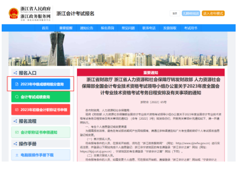Open 报名查询 from the navigation bar
238x169 pixels.
(107, 28)
